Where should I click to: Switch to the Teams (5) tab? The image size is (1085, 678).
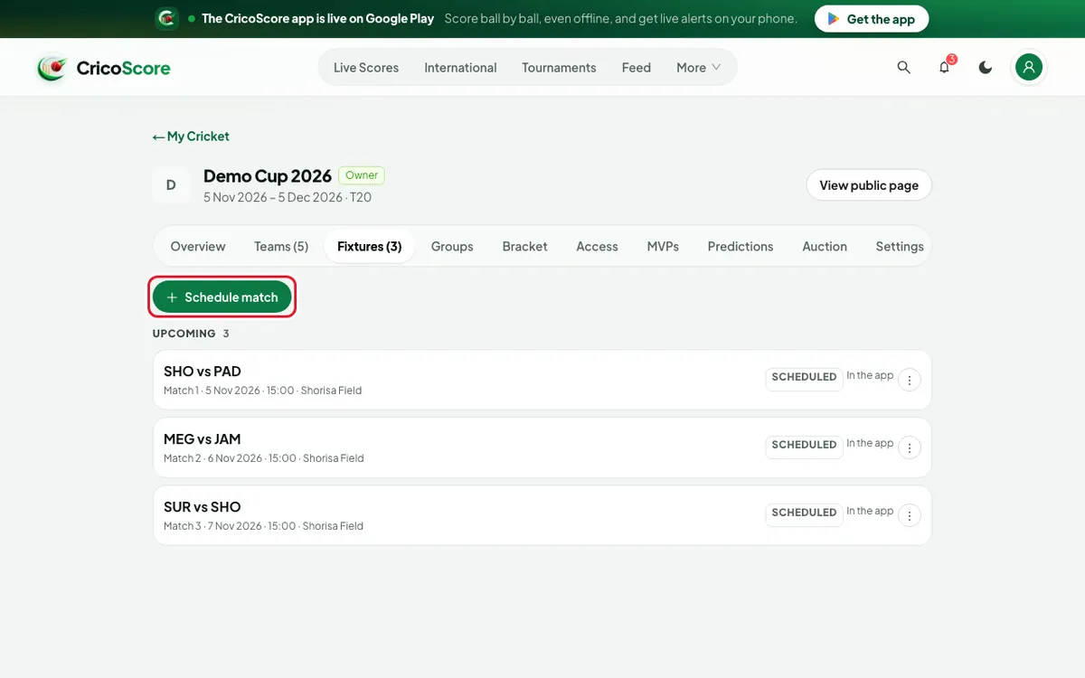pyautogui.click(x=281, y=247)
